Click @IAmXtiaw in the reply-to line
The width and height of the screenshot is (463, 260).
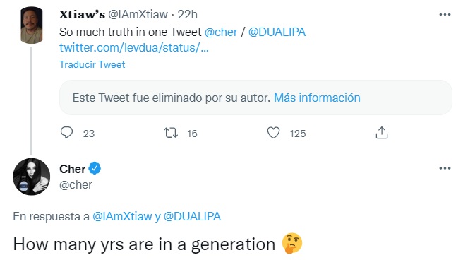[x=122, y=217]
